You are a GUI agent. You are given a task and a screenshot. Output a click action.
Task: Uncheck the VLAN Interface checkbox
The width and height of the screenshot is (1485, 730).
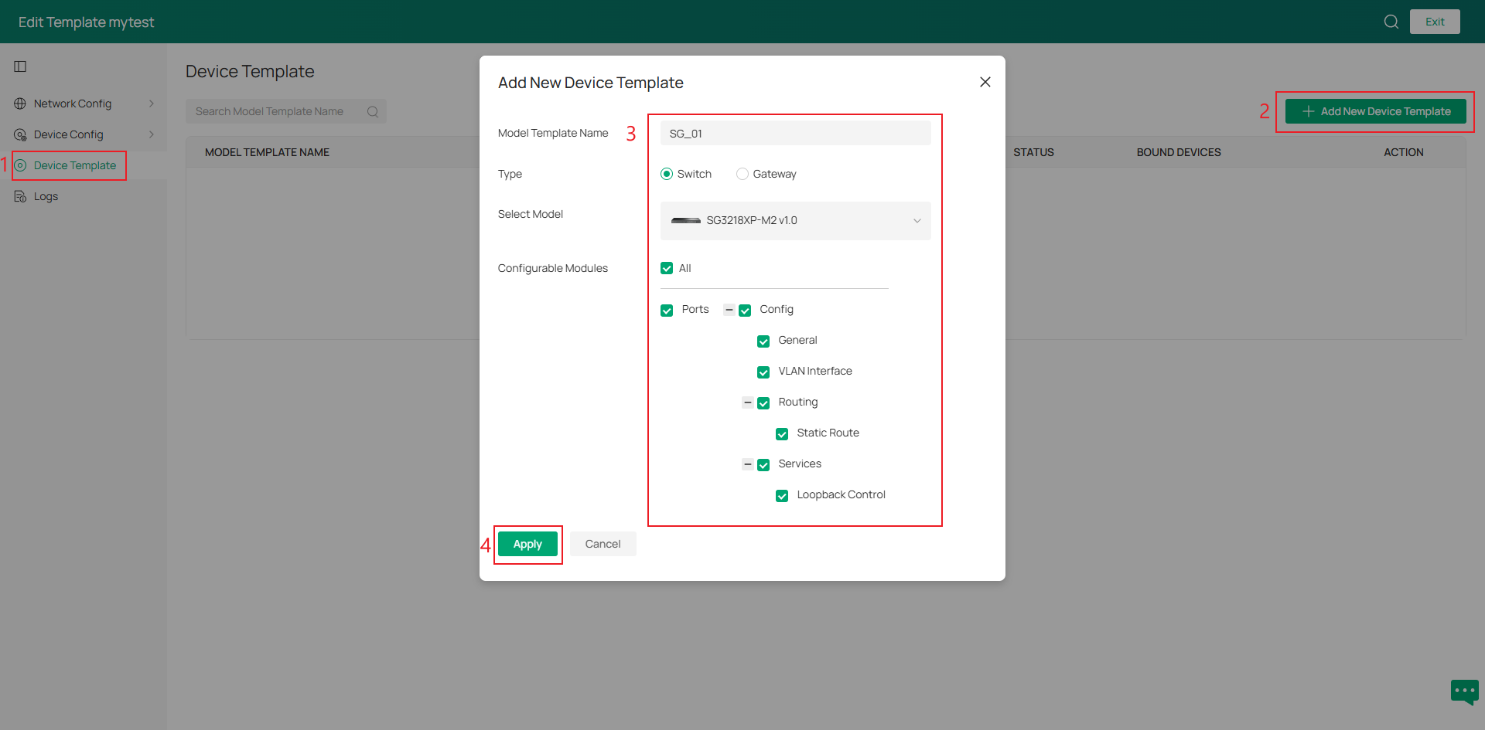(763, 372)
